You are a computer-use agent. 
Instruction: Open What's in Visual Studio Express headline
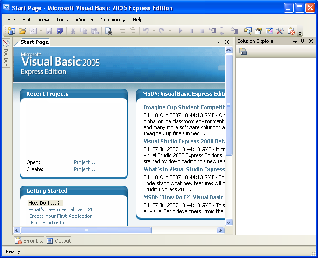[184, 169]
